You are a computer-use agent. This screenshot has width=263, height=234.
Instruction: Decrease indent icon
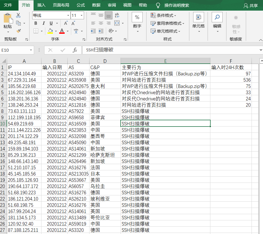[93, 31]
